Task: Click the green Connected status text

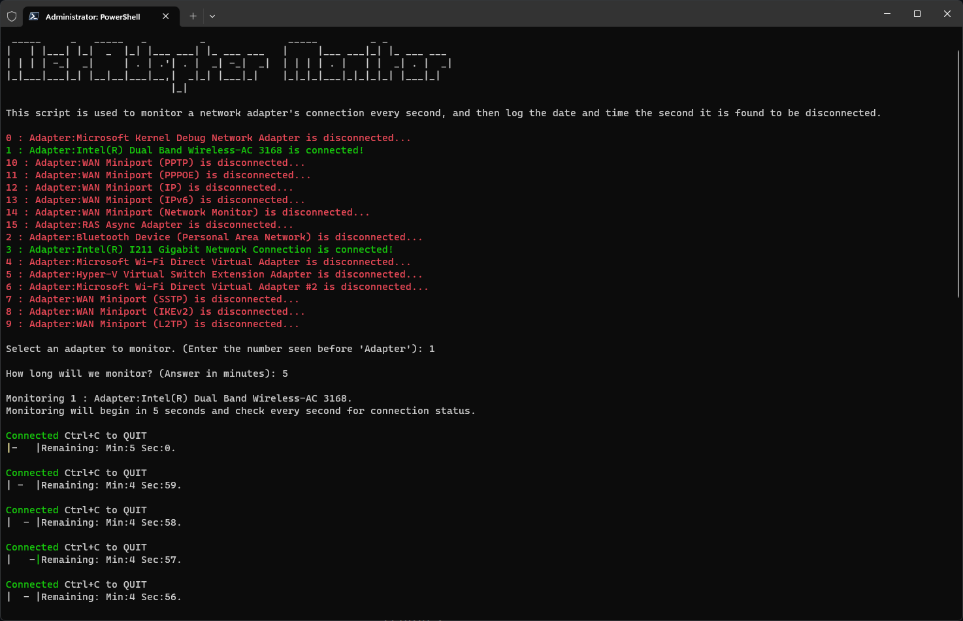Action: [x=31, y=435]
